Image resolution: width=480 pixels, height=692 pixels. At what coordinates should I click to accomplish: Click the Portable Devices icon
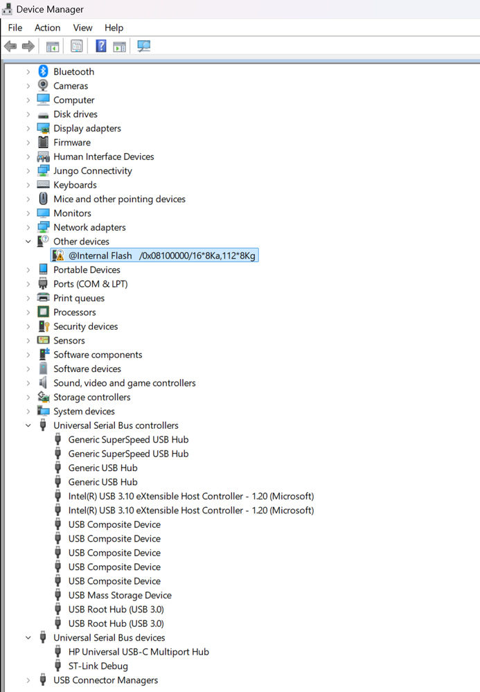pos(43,269)
